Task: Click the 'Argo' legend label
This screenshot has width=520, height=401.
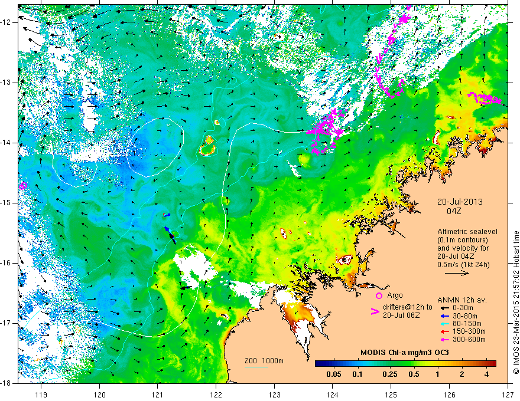Action: [x=395, y=295]
